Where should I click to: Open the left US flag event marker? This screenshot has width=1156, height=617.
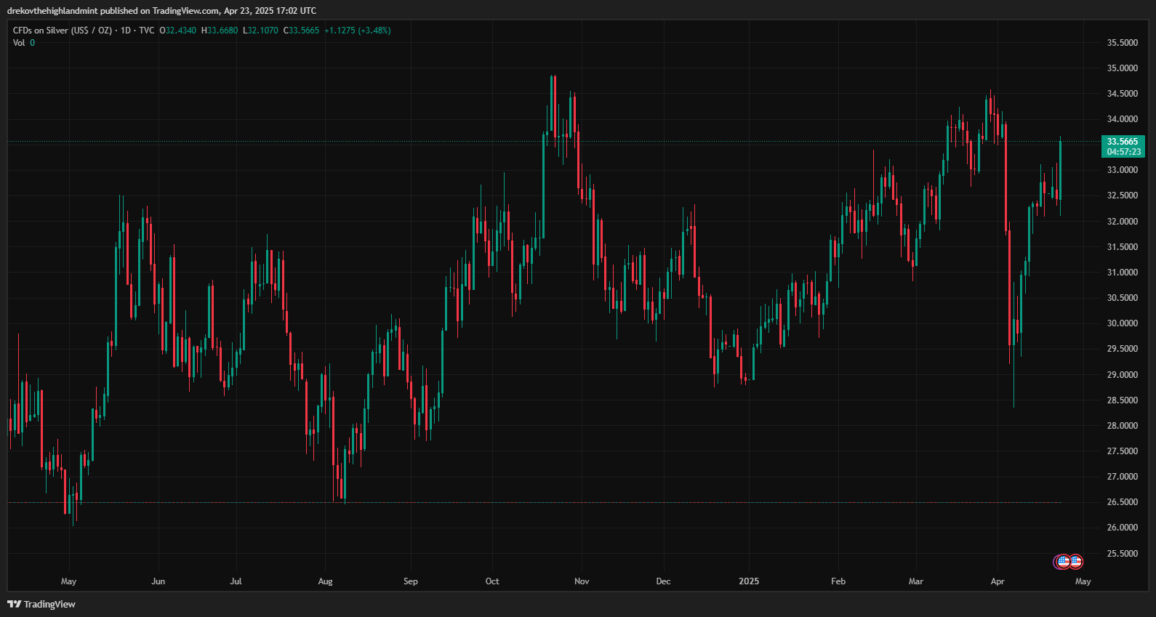pos(1062,561)
